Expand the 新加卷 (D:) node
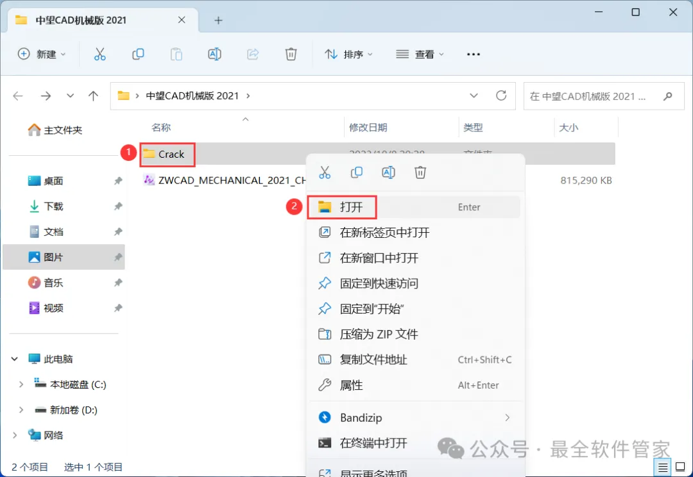The width and height of the screenshot is (693, 477). (21, 410)
